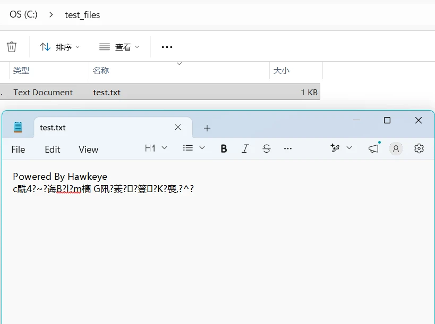
Task: Select the test.txt file row in Explorer
Action: (x=160, y=92)
